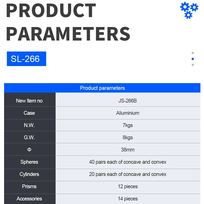
Task: Click the SL-266 model badge
Action: 27,59
